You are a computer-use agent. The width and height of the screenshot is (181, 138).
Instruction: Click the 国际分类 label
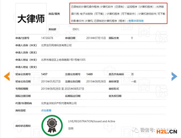coord(114,38)
